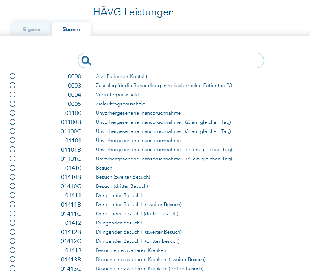
Task: Focus the search input field
Action: (x=171, y=60)
